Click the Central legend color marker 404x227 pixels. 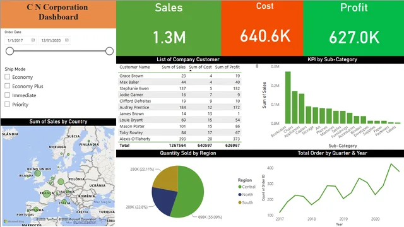tap(240, 187)
